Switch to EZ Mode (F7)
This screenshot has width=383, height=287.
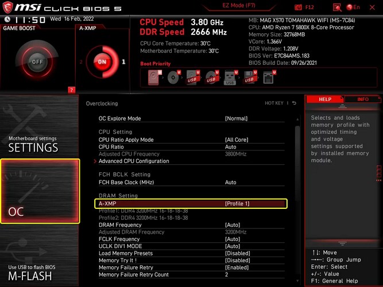pos(239,5)
